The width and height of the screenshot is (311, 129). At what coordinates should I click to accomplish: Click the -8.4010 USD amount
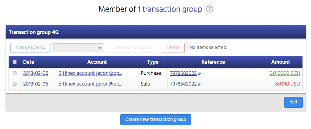(x=286, y=84)
